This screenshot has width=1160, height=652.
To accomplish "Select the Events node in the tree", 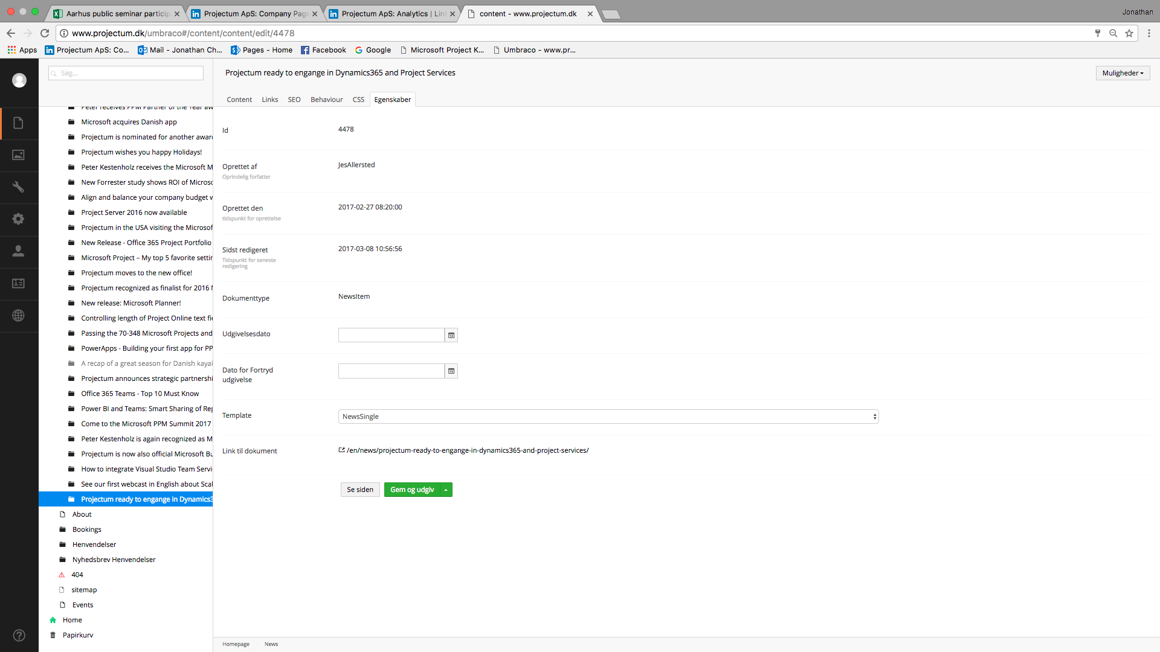I will [83, 604].
